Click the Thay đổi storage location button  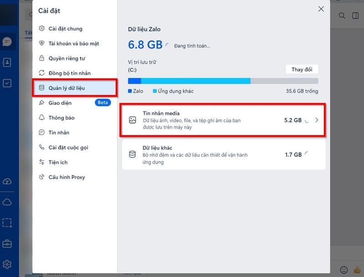[302, 69]
